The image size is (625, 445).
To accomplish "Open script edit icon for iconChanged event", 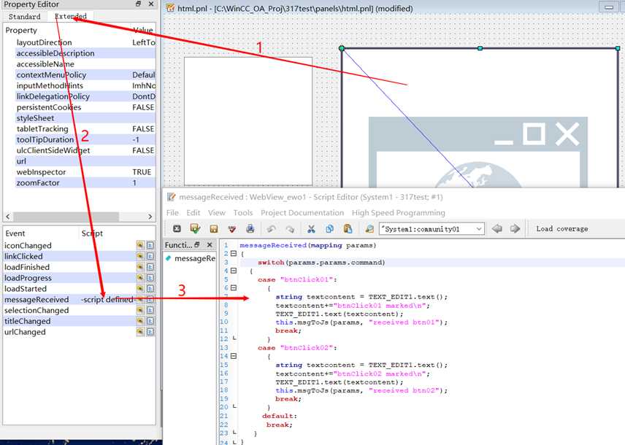I will 150,245.
